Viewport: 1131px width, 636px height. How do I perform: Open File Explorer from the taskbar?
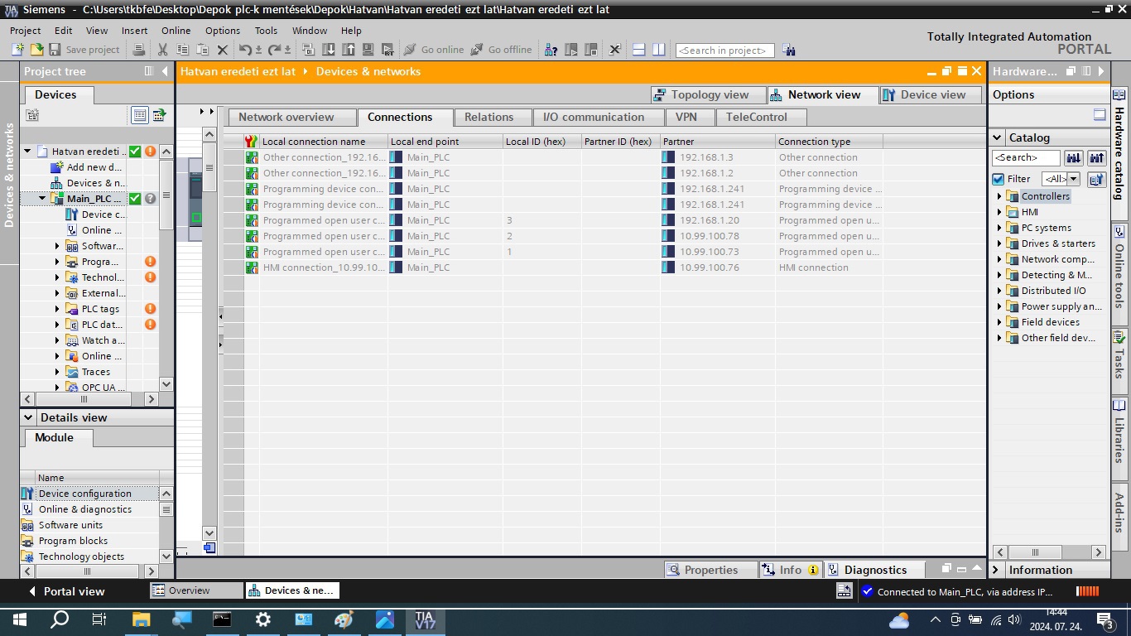(141, 619)
